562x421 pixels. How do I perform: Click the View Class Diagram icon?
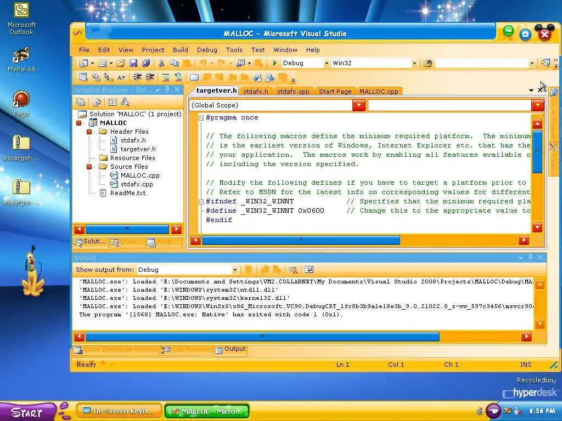point(125,102)
